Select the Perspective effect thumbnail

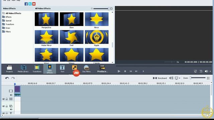click(46, 19)
